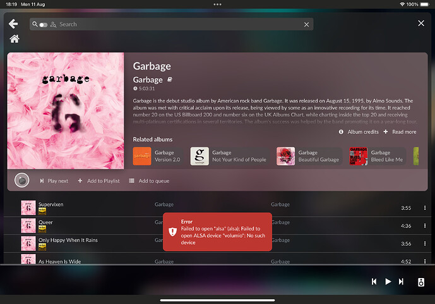
Task: Select Only Happy When It Rains track
Action: pyautogui.click(x=68, y=240)
